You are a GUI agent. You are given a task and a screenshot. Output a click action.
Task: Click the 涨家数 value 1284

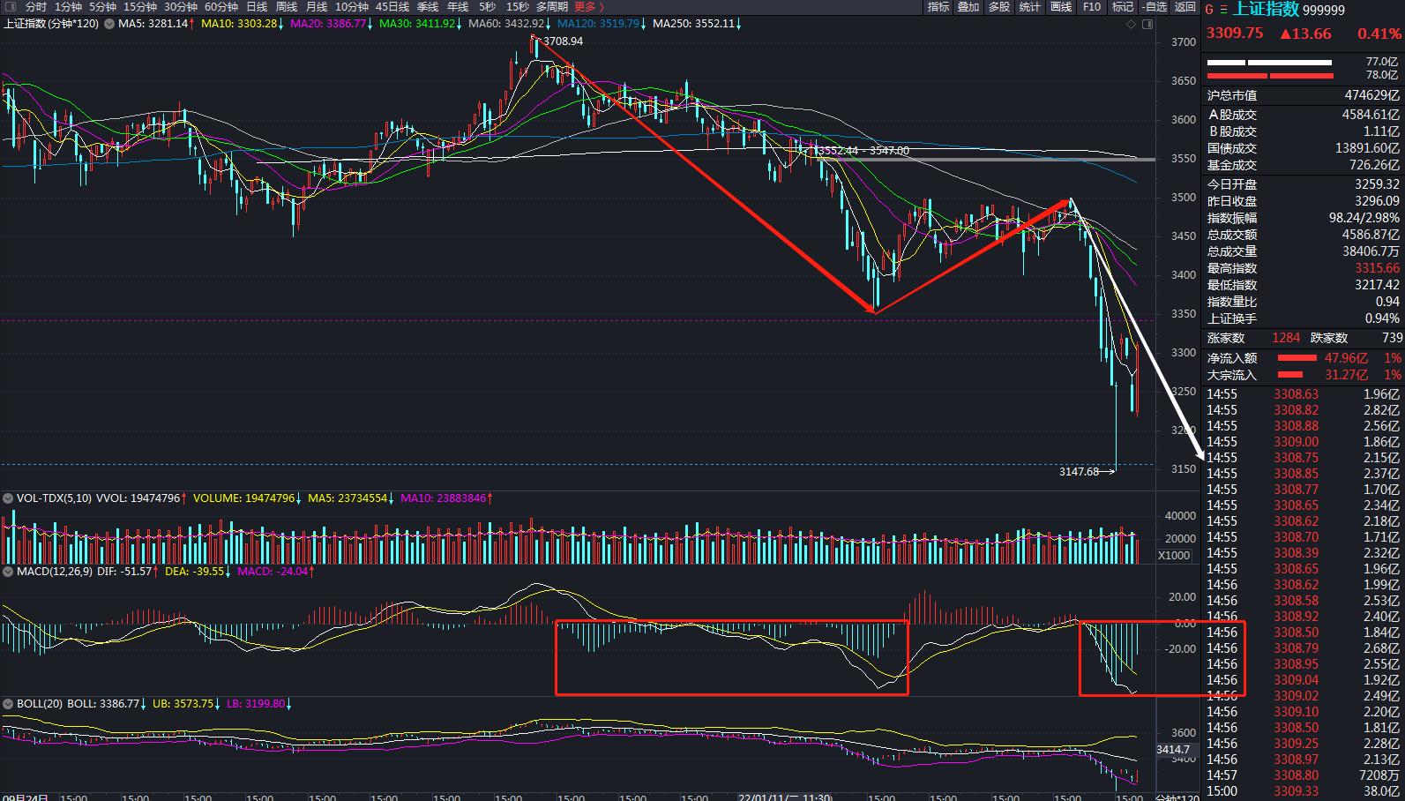pos(1286,338)
